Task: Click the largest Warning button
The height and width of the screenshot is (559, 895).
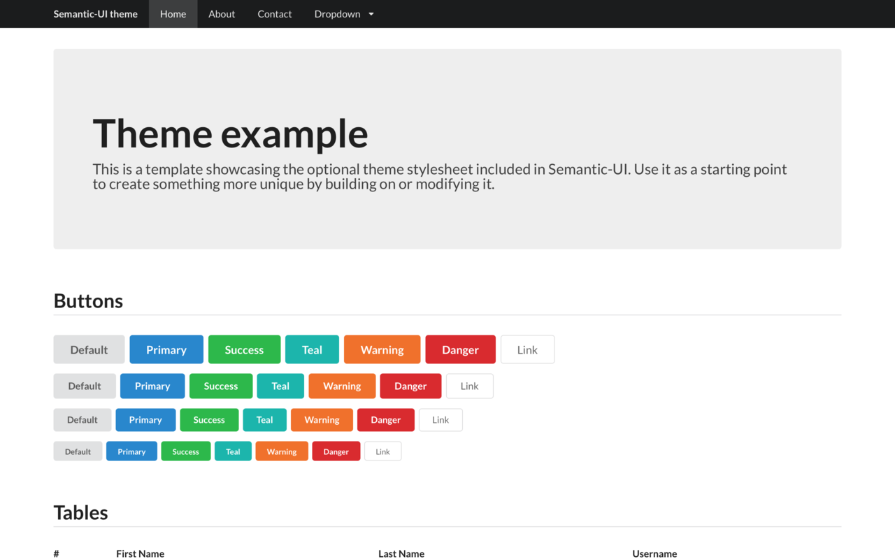Action: click(382, 349)
